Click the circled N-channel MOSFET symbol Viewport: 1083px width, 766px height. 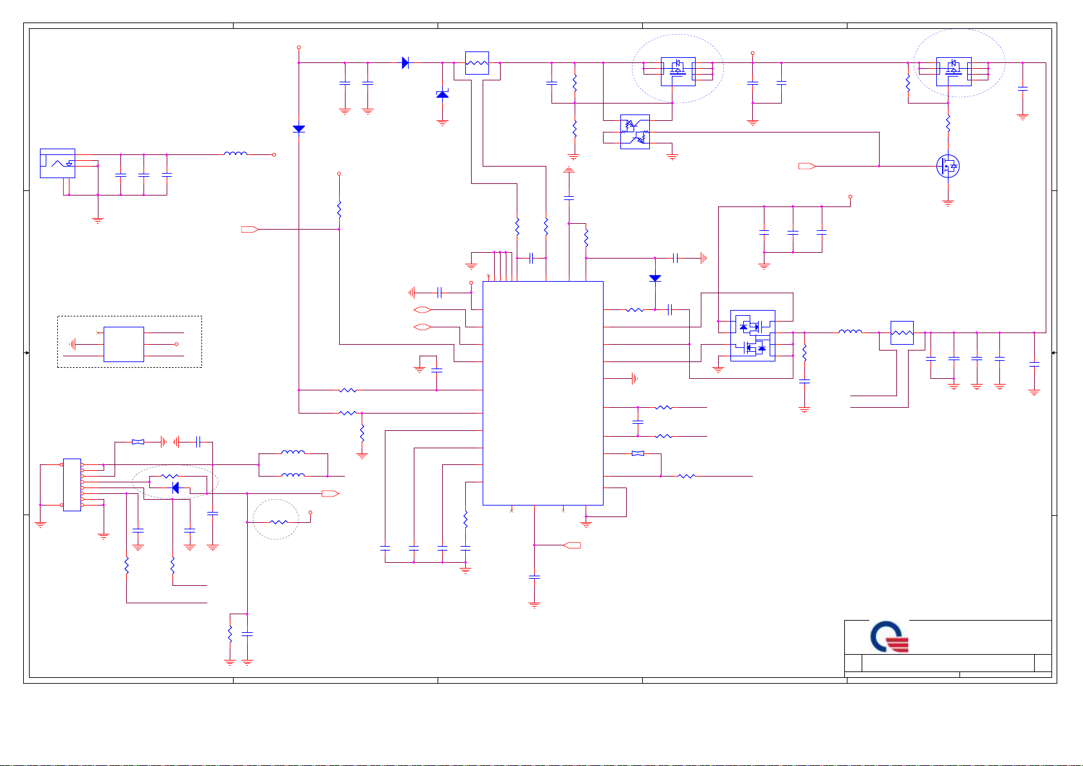[948, 166]
